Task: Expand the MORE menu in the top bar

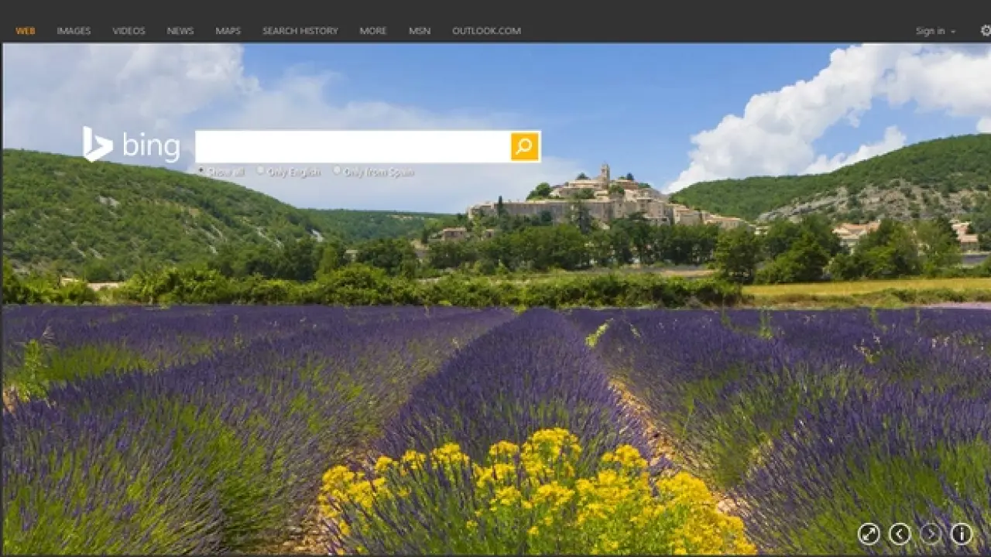Action: click(372, 31)
